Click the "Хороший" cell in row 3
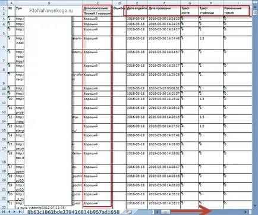258x215 pixels. tap(97, 19)
